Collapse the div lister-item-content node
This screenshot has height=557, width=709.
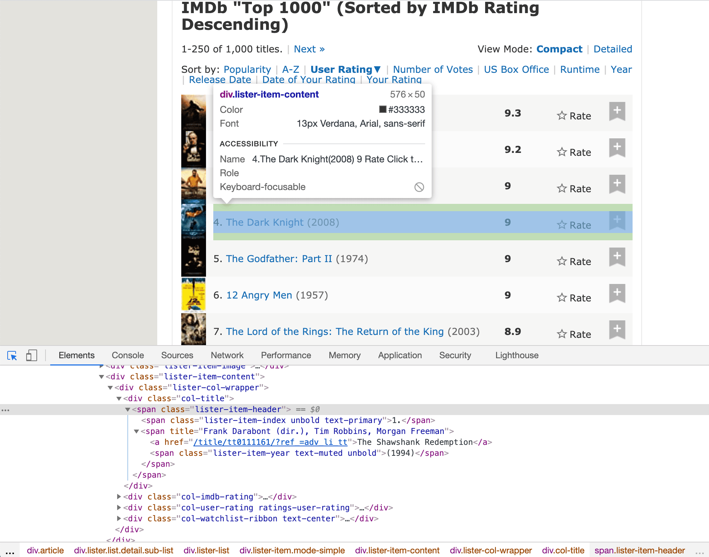coord(102,377)
